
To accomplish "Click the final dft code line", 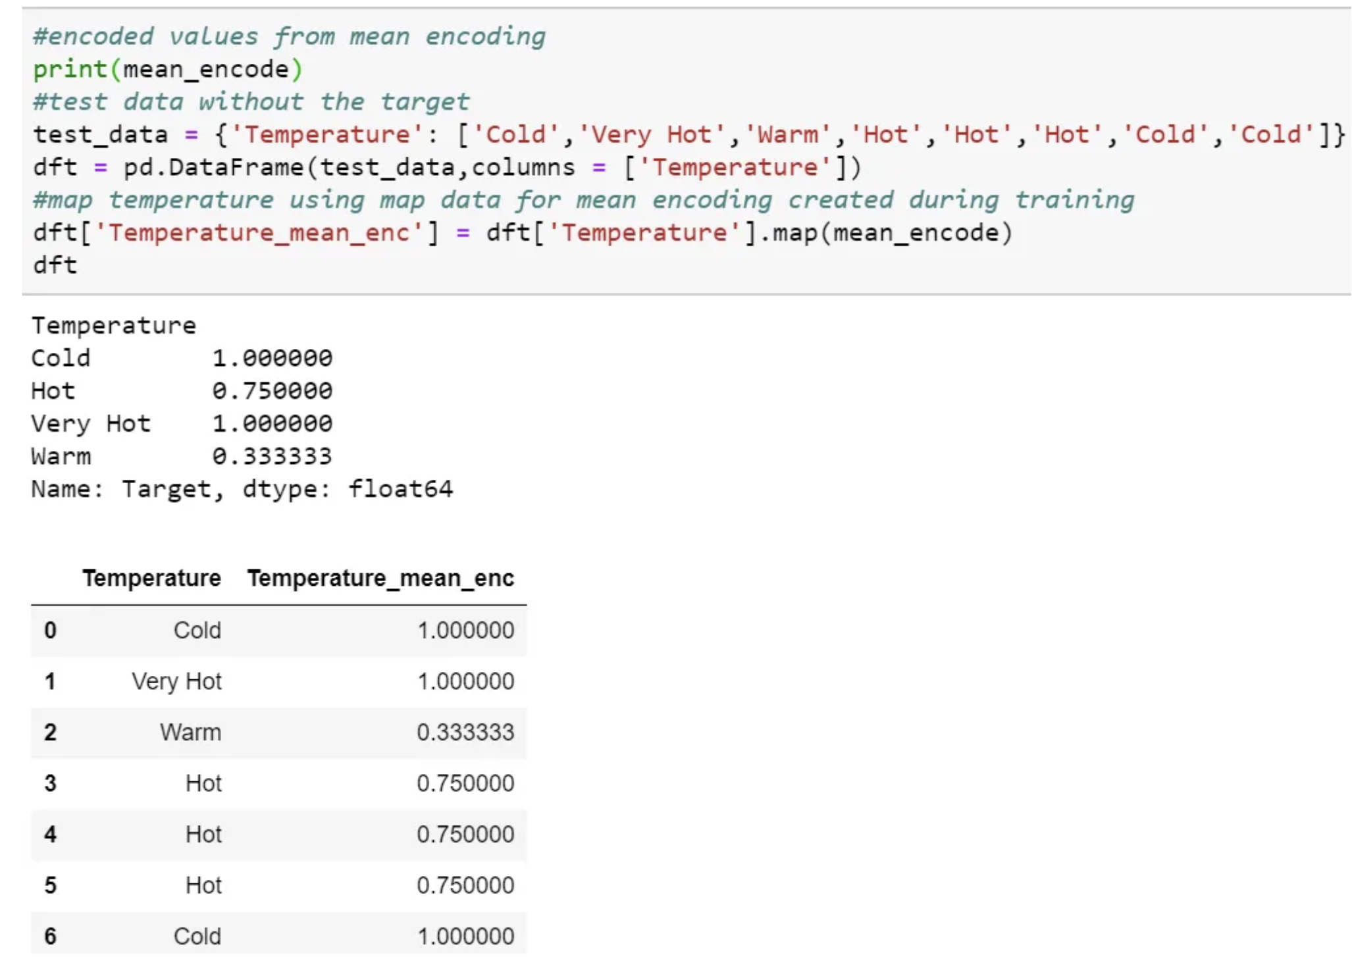I will pos(55,265).
